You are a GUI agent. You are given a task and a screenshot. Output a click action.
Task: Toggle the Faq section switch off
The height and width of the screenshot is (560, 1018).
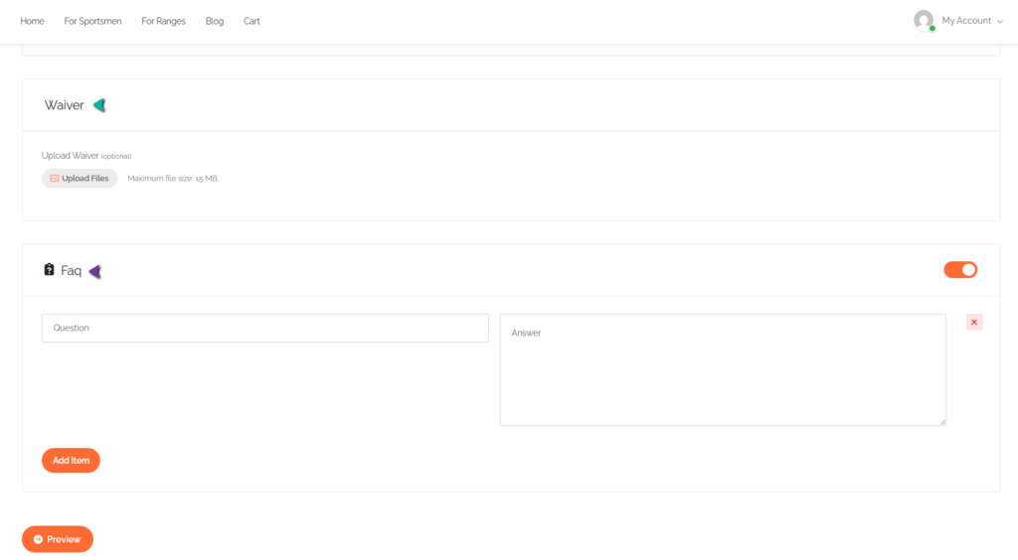coord(960,270)
